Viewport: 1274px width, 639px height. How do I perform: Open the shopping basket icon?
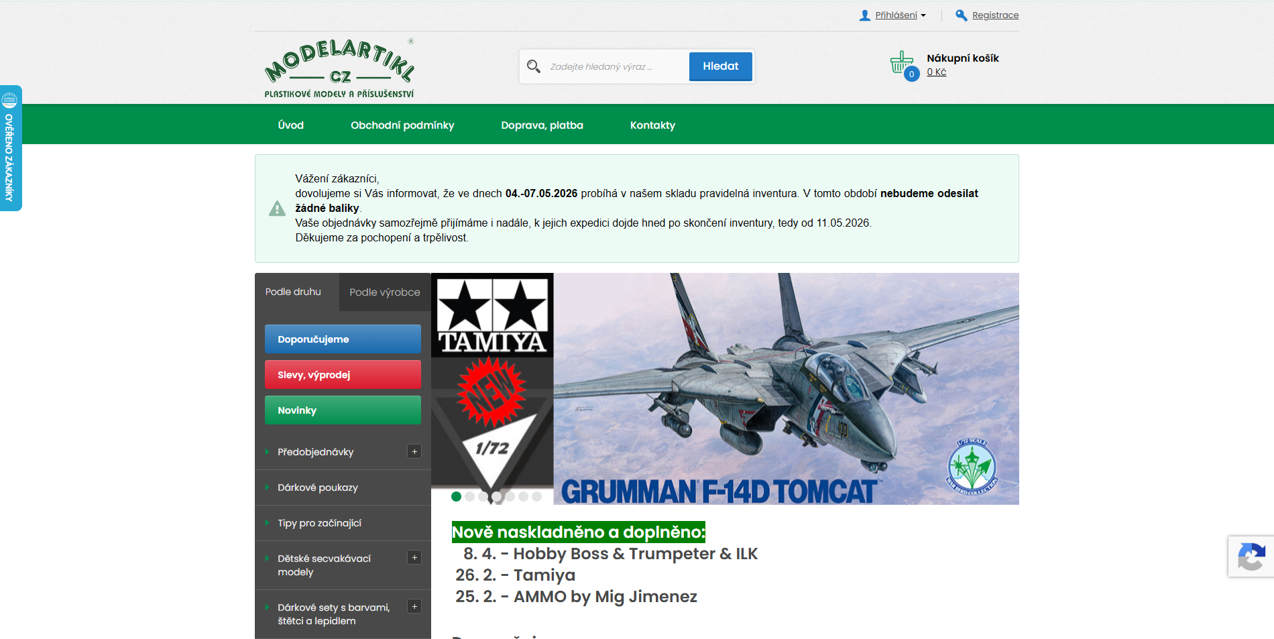pos(901,62)
